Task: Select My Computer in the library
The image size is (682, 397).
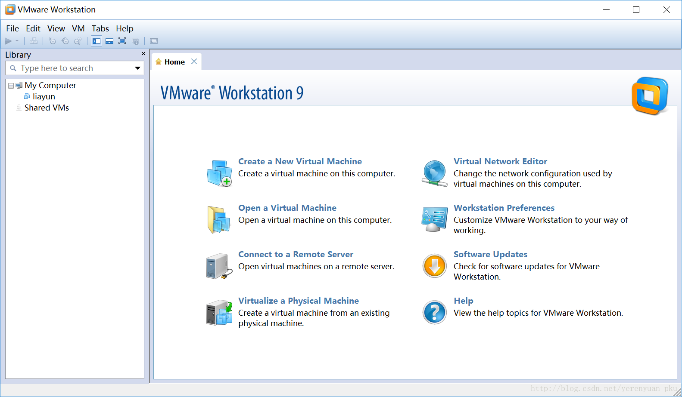Action: pos(50,85)
